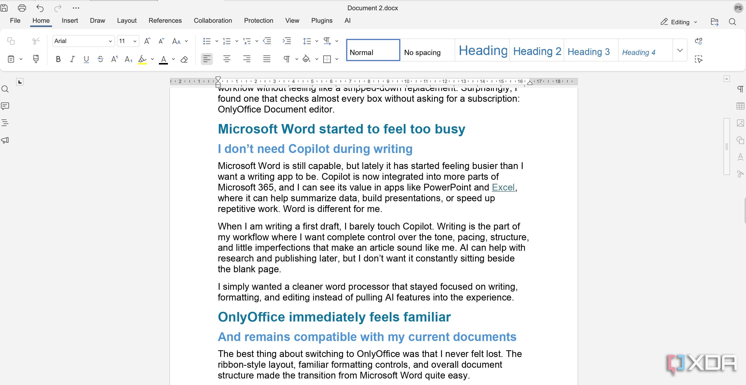The width and height of the screenshot is (746, 385).
Task: Undo the last action
Action: [x=40, y=8]
